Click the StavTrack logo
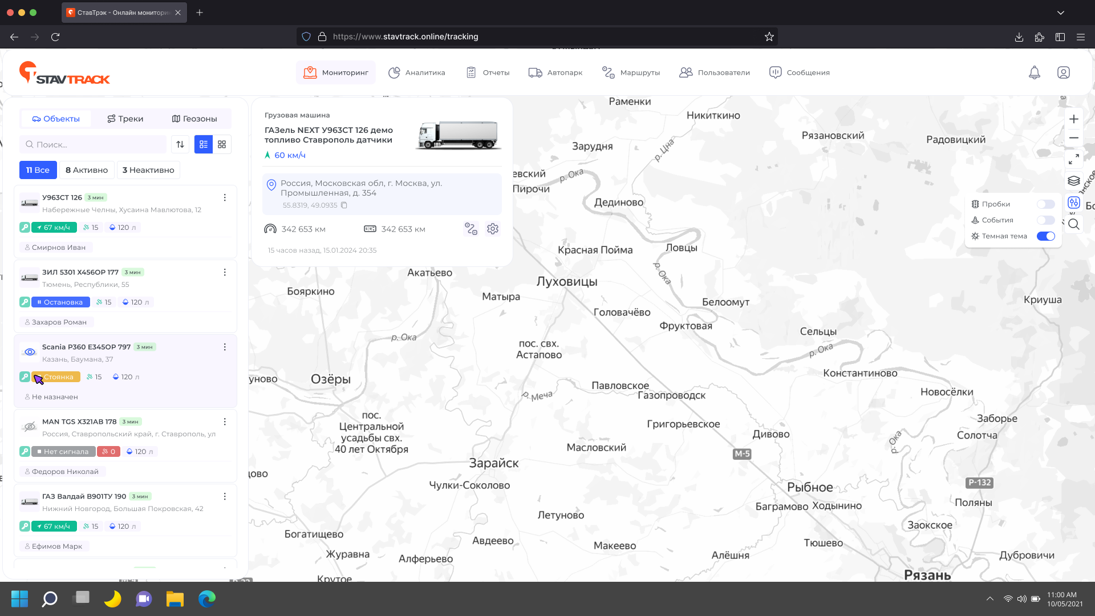Viewport: 1095px width, 616px height. (64, 73)
